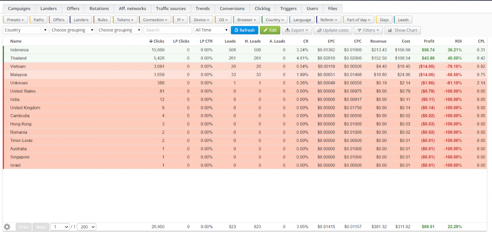Image resolution: width=492 pixels, height=233 pixels.
Task: Open the All Time date range select
Action: pos(212,30)
